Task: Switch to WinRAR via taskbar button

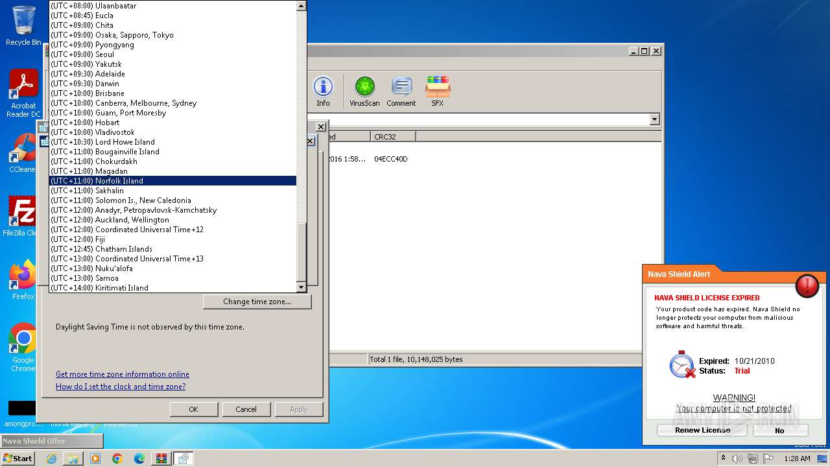Action: 161,459
